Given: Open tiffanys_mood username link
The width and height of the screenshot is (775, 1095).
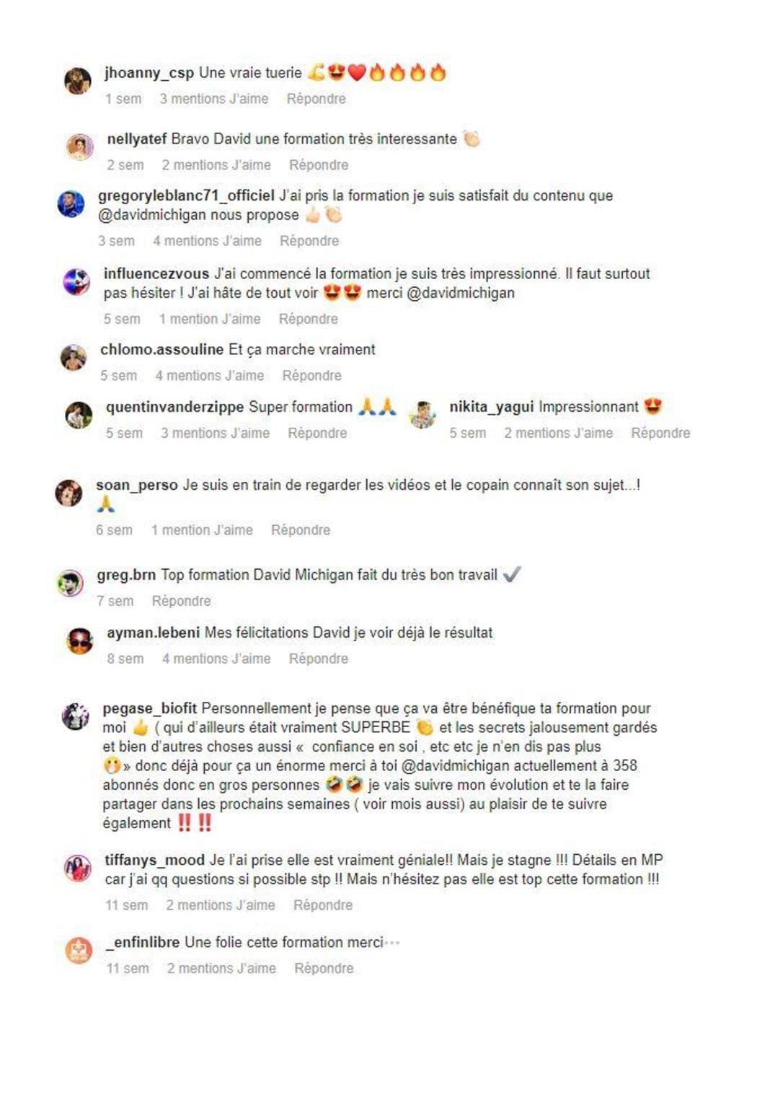Looking at the screenshot, I should click(x=154, y=861).
